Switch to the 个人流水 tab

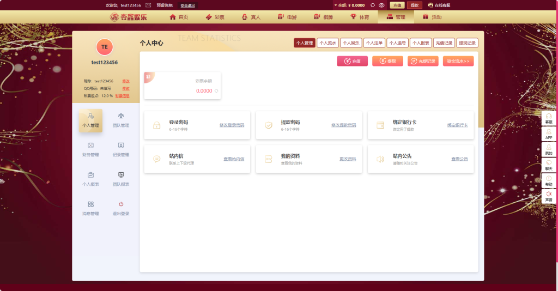[327, 43]
